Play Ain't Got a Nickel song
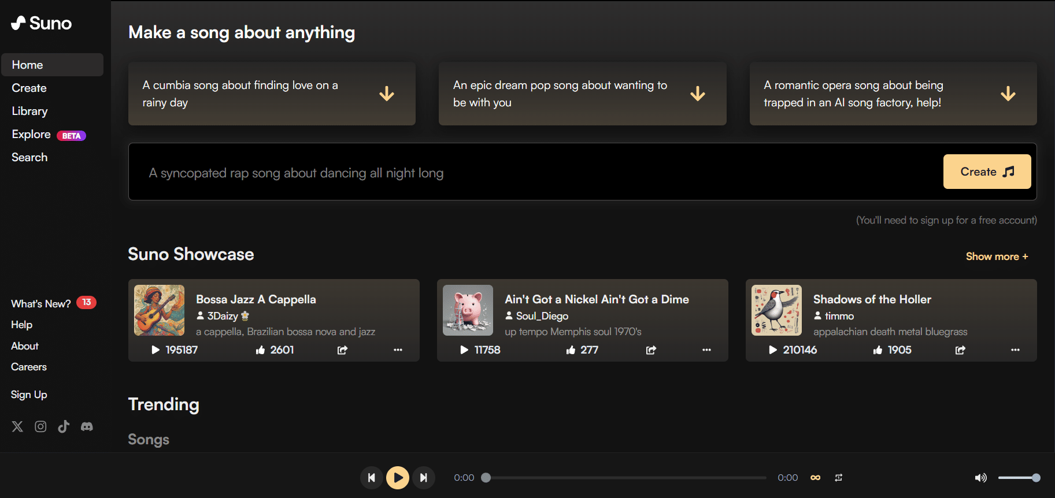1055x498 pixels. [464, 350]
